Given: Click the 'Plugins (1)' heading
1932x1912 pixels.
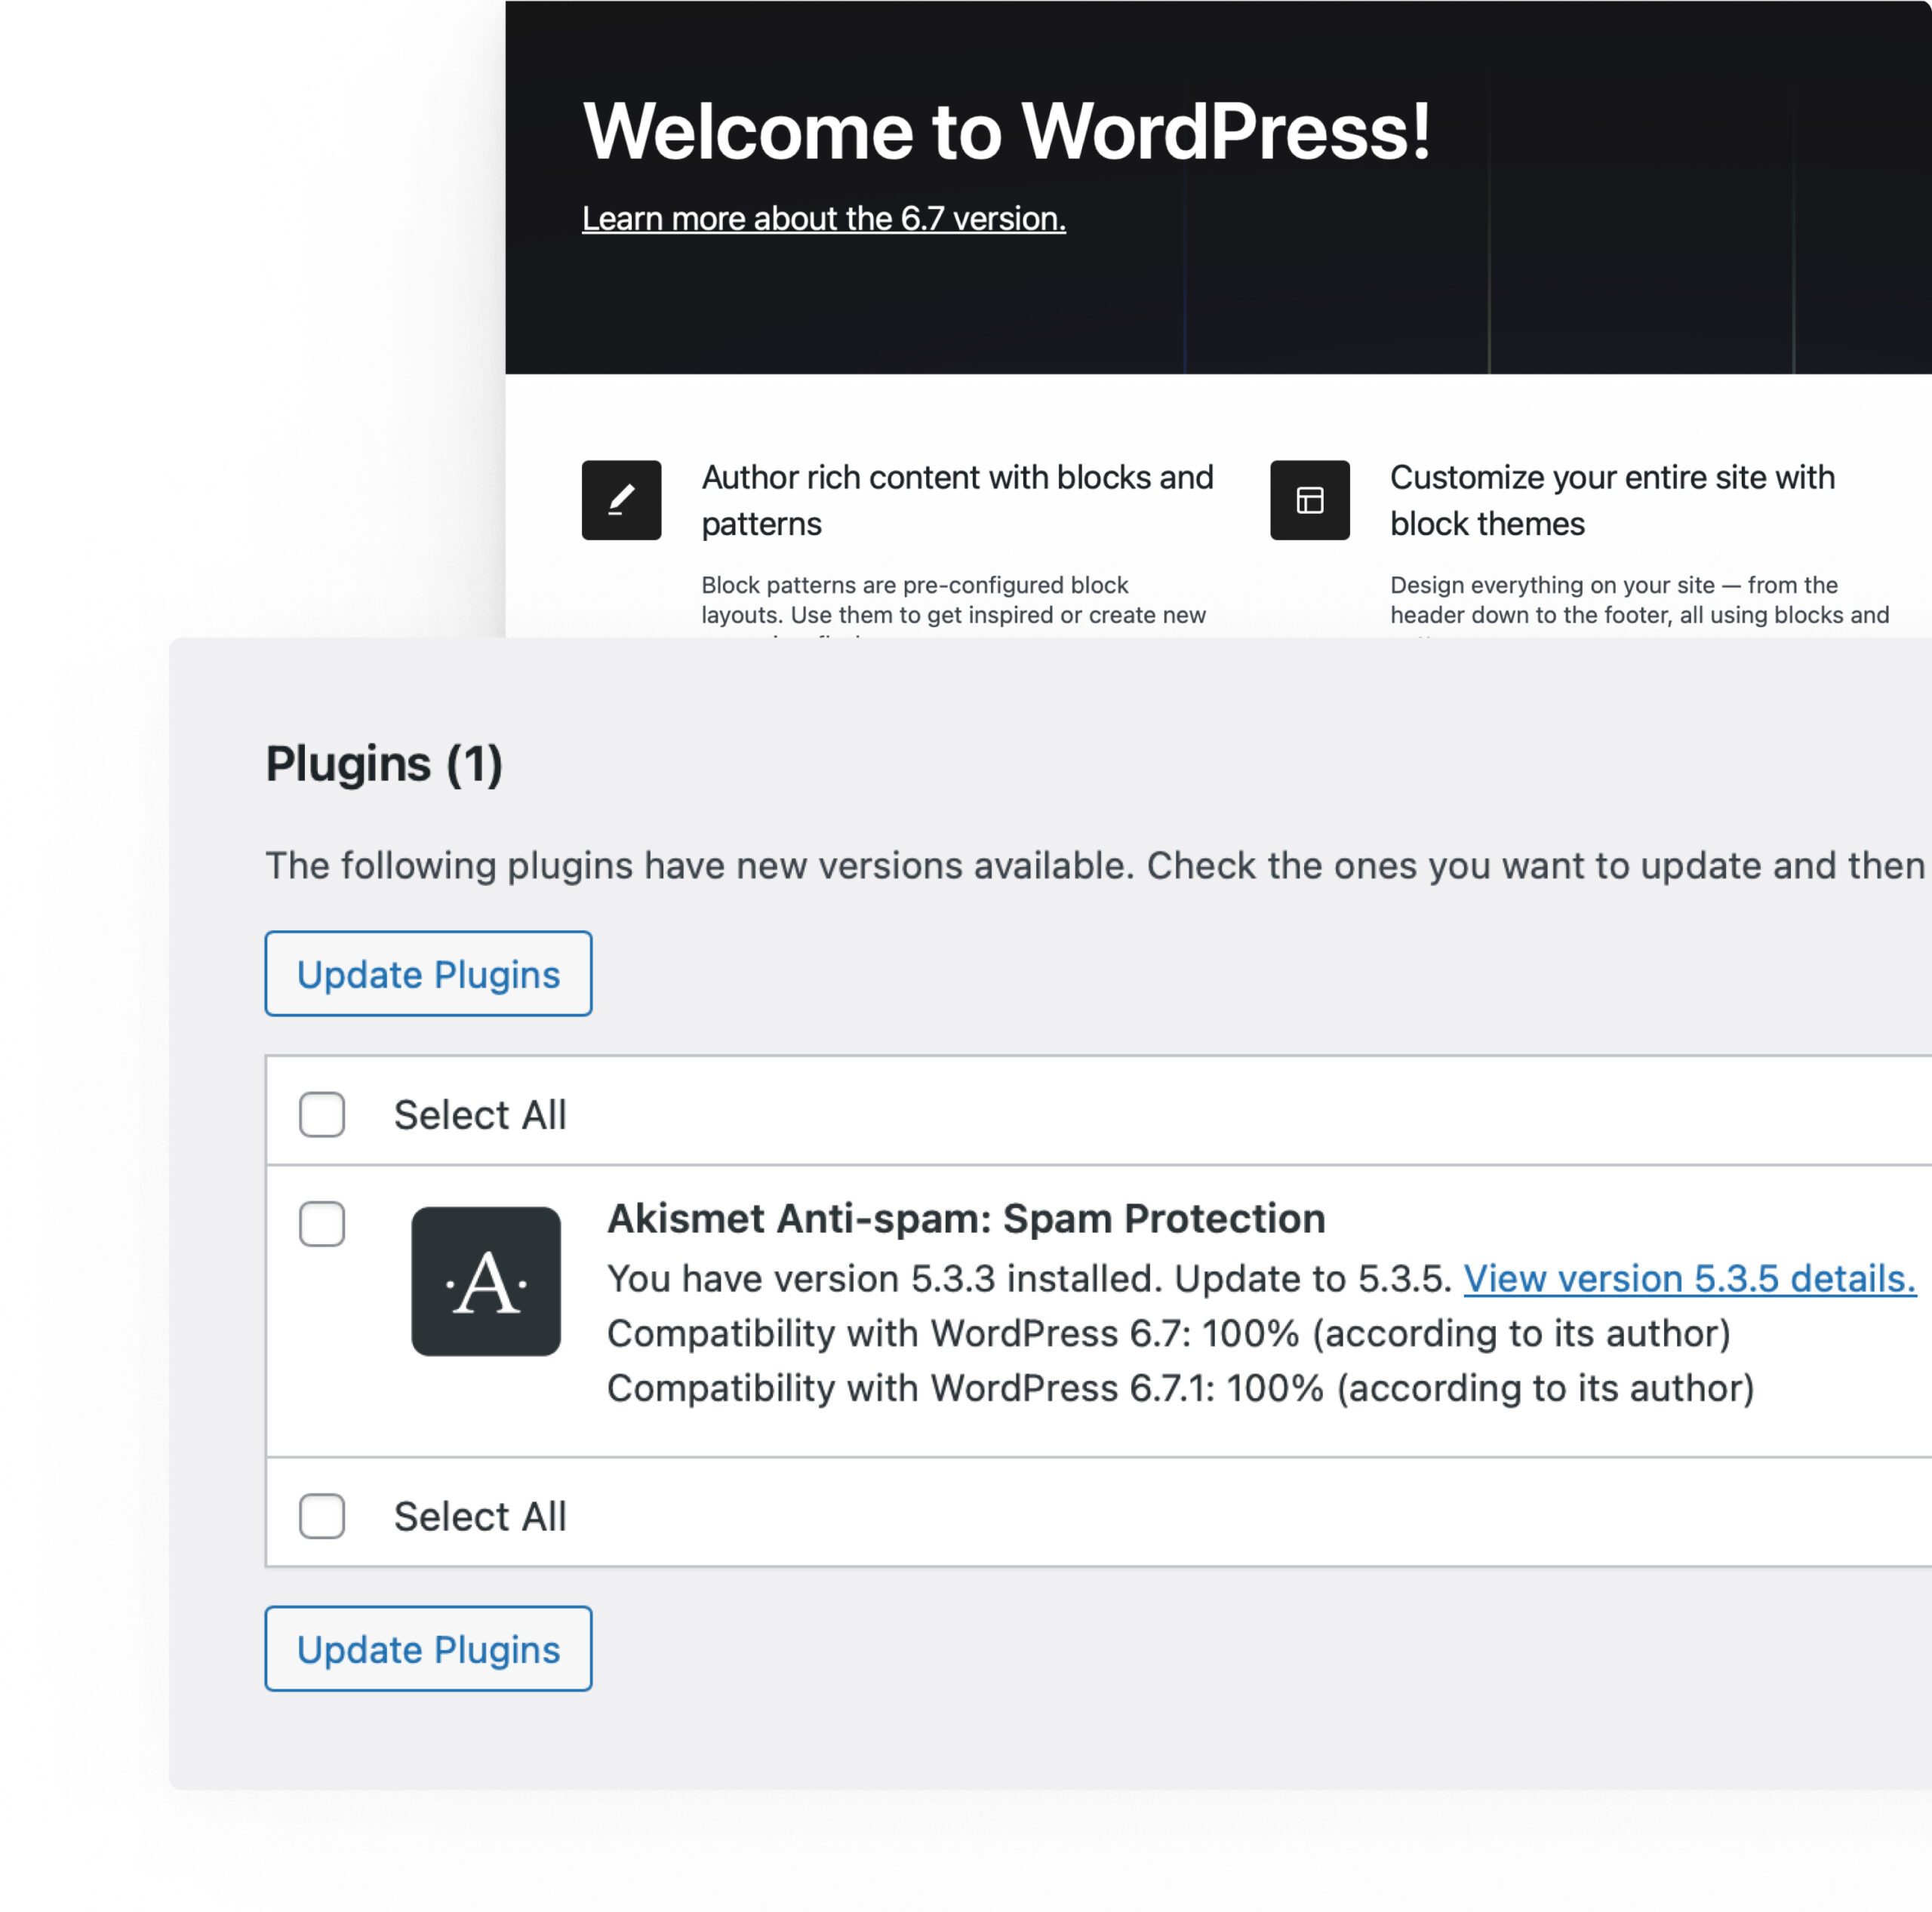Looking at the screenshot, I should (384, 764).
